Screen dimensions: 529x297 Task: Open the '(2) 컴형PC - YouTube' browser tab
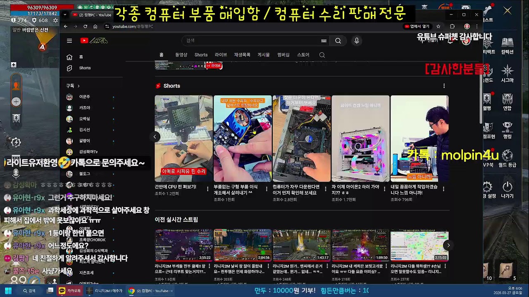92,14
